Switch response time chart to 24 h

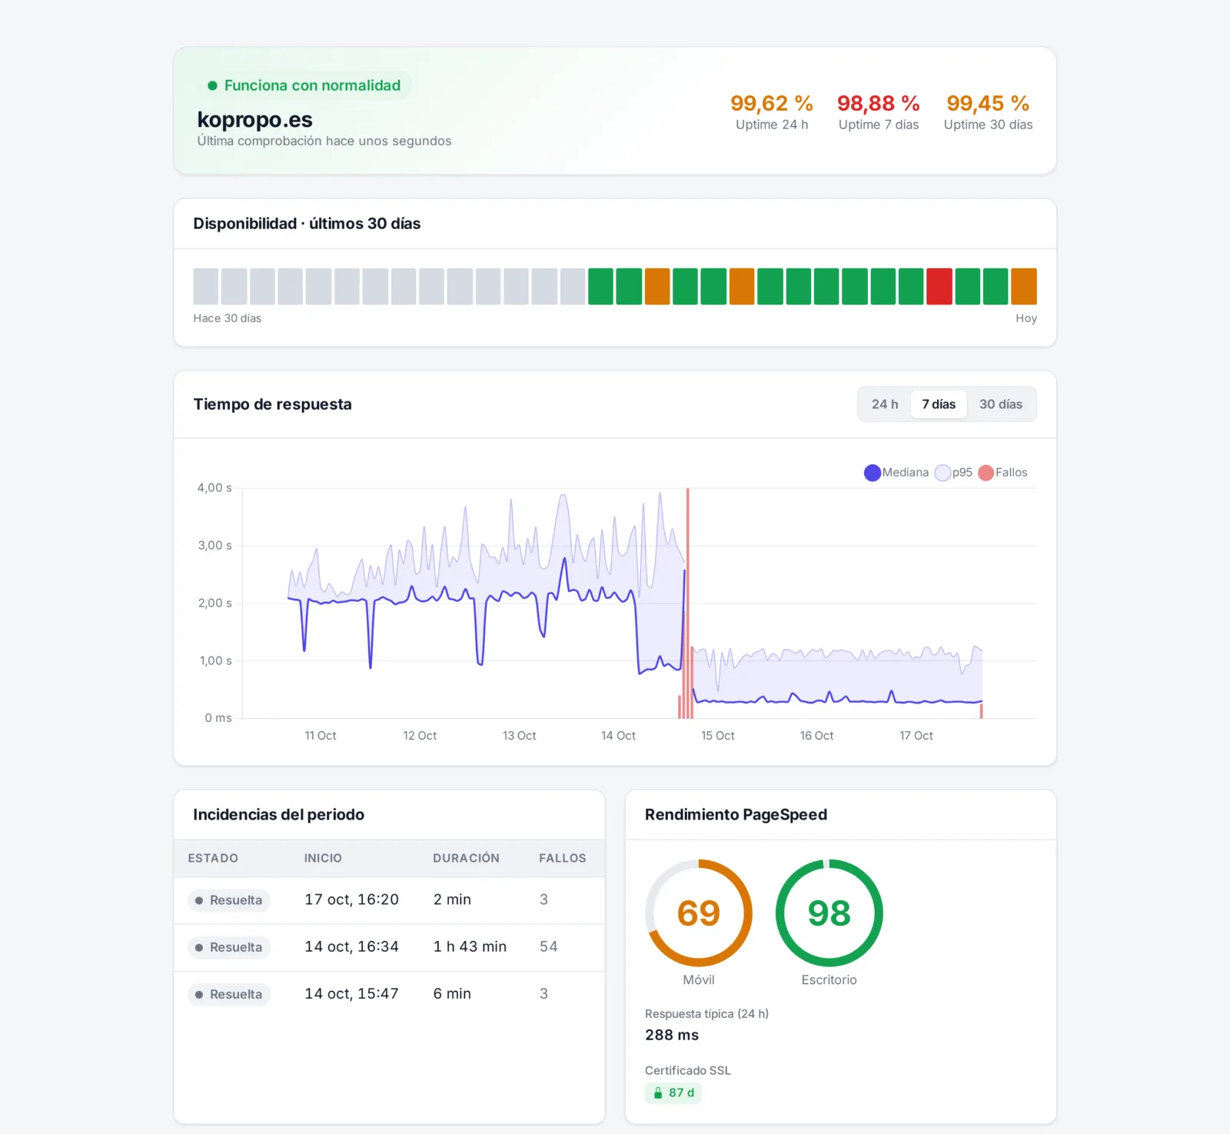(x=885, y=404)
